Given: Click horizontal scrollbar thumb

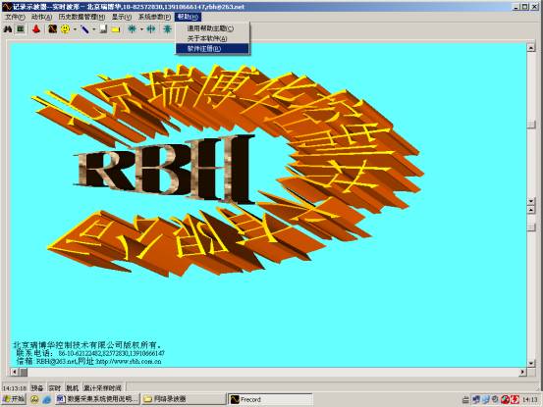Looking at the screenshot, I should click(24, 372).
